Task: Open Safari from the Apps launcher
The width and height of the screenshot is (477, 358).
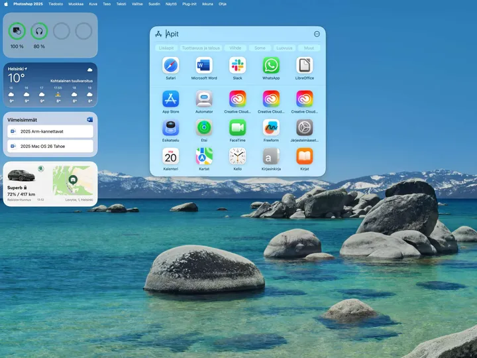Action: tap(171, 66)
